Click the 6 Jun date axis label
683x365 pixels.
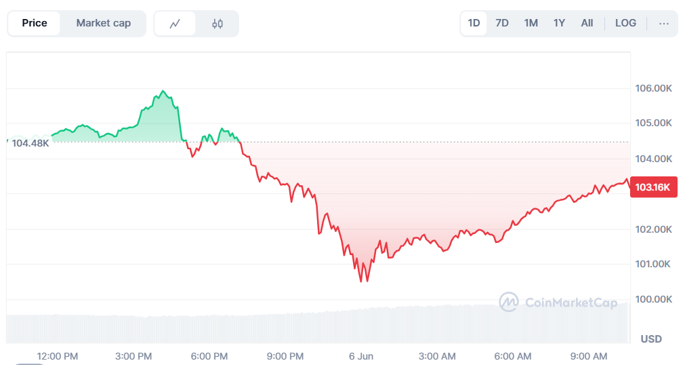point(361,356)
